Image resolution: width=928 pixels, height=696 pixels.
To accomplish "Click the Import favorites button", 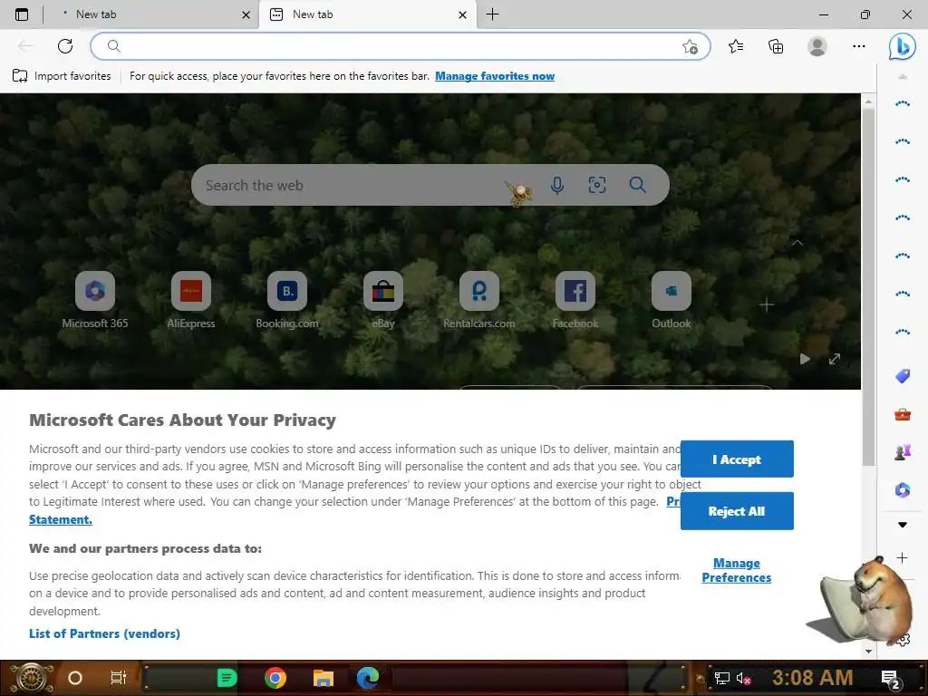I will [x=62, y=76].
